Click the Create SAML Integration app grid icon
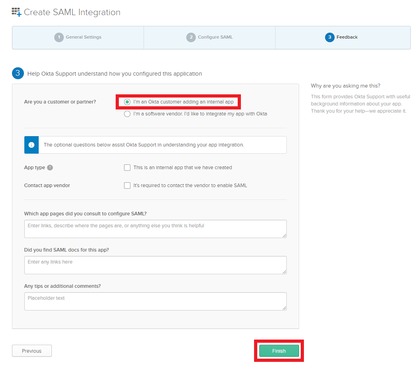414x373 pixels. [16, 12]
